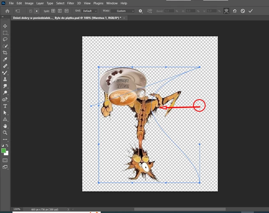Select the Pen tool
269x213 pixels.
click(x=5, y=99)
